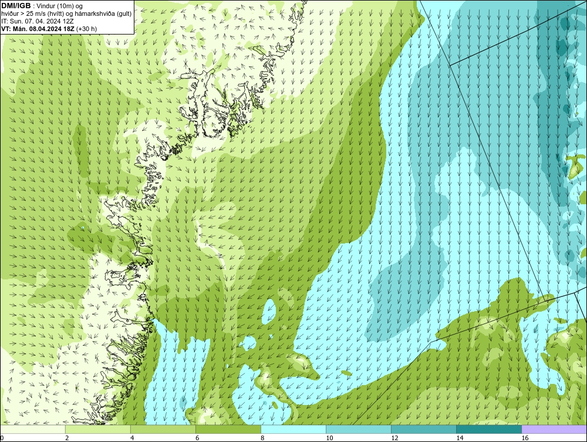The image size is (587, 442).
Task: Click the legend scale label 14
Action: coord(460,438)
